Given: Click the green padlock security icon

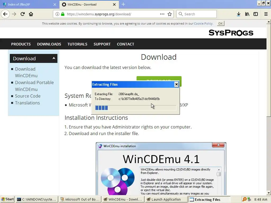Looking at the screenshot, I should [x=63, y=14].
